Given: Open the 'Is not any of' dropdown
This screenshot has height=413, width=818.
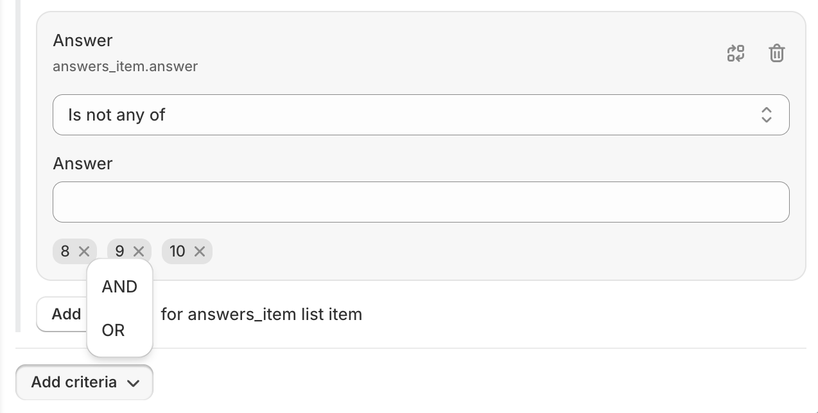Looking at the screenshot, I should tap(421, 115).
